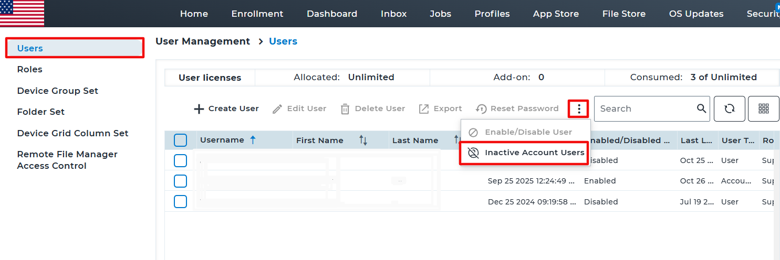This screenshot has width=780, height=260.
Task: Sort by First Name arrows icon
Action: [363, 140]
